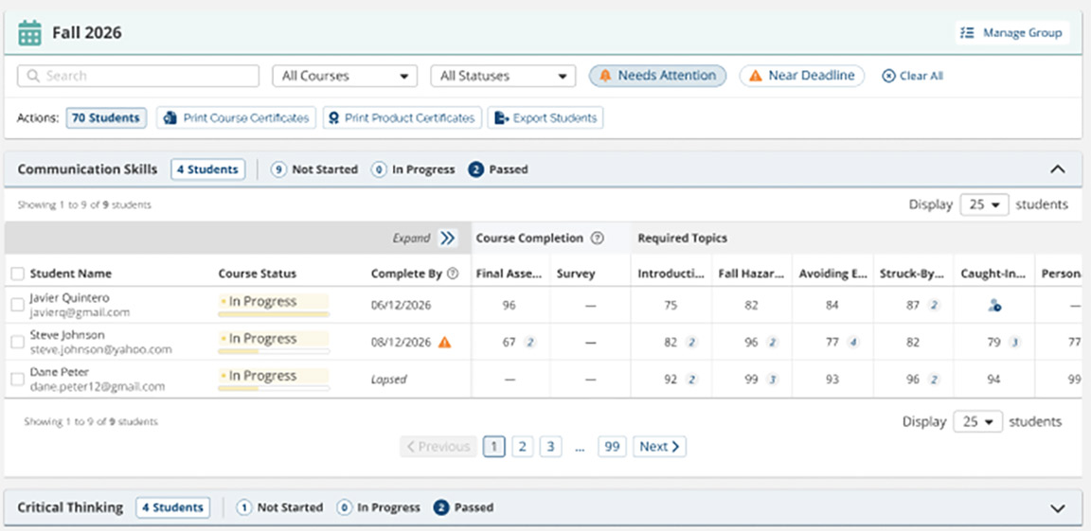Filter Communication Skills by Not Started
This screenshot has height=531, width=1091.
click(313, 169)
